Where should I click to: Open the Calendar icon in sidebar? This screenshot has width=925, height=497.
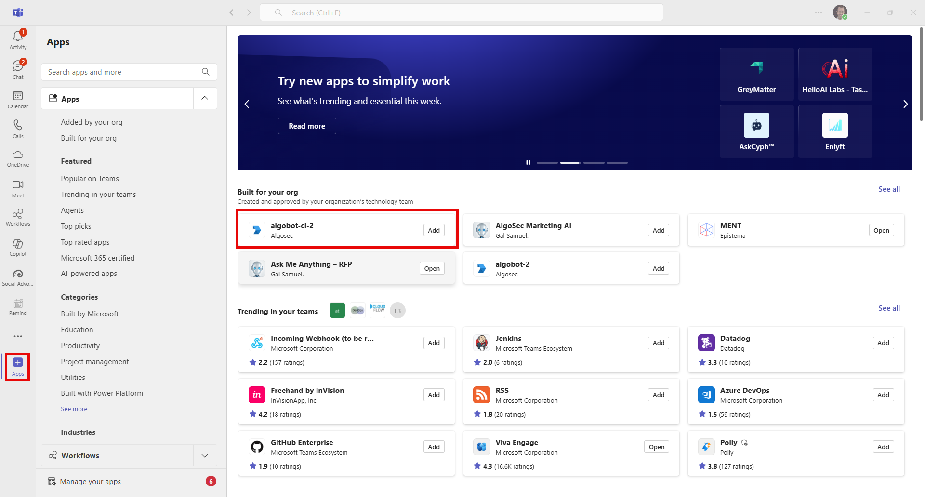click(18, 99)
